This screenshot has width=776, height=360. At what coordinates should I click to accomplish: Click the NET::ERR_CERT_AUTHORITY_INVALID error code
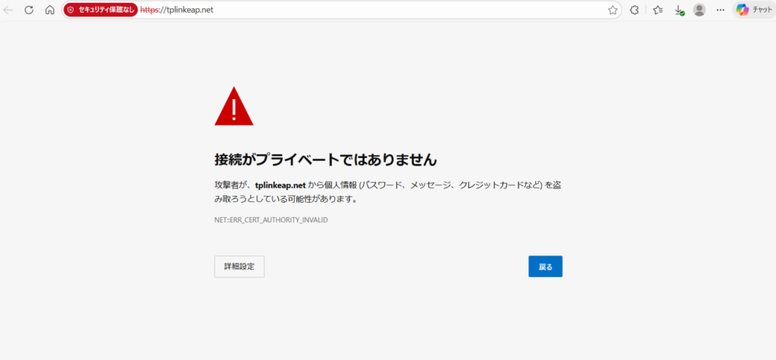(271, 219)
